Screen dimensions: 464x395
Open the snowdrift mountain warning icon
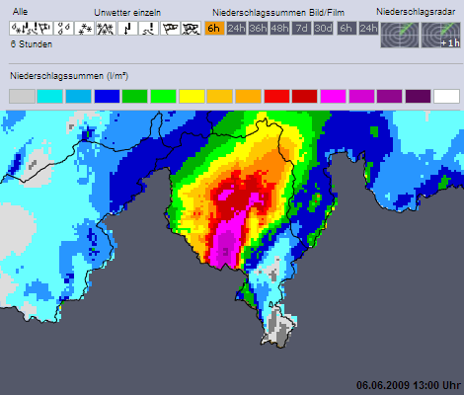coord(106,29)
